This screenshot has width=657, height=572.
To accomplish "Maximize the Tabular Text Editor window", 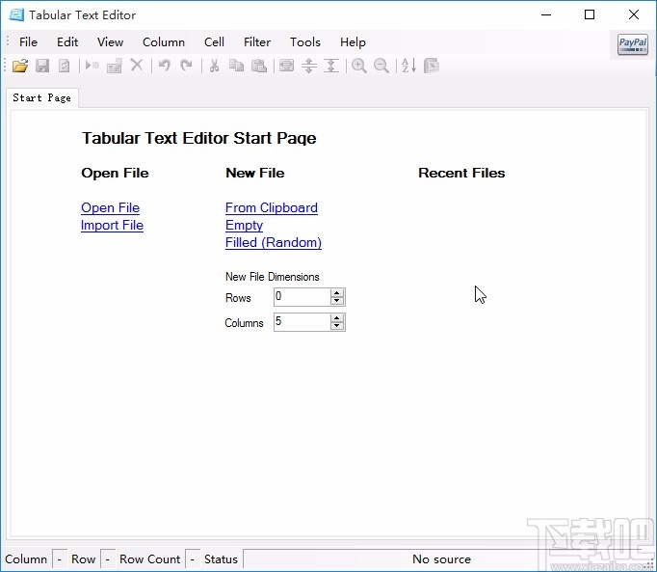I will click(x=590, y=14).
